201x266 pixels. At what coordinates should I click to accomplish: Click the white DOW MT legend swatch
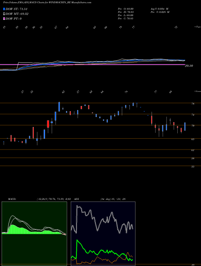coord(4,14)
